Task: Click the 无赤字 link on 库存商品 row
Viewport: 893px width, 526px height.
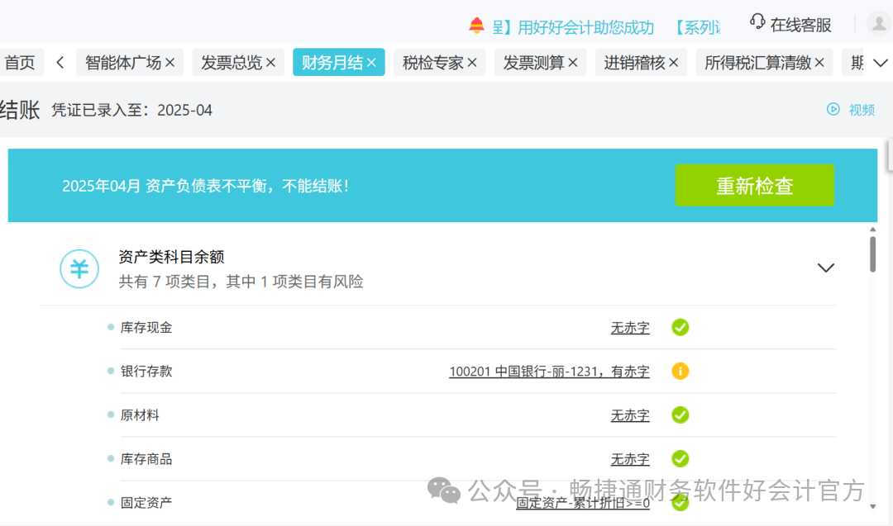Action: pyautogui.click(x=629, y=459)
